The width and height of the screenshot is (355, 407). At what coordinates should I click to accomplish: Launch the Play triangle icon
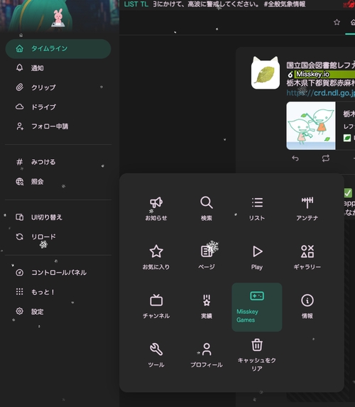257,251
